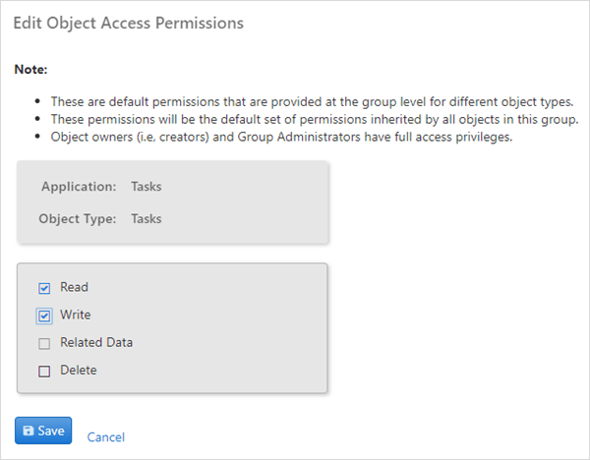Screen dimensions: 590x460
Task: Click the Tasks value beside Object Type
Action: tap(147, 219)
